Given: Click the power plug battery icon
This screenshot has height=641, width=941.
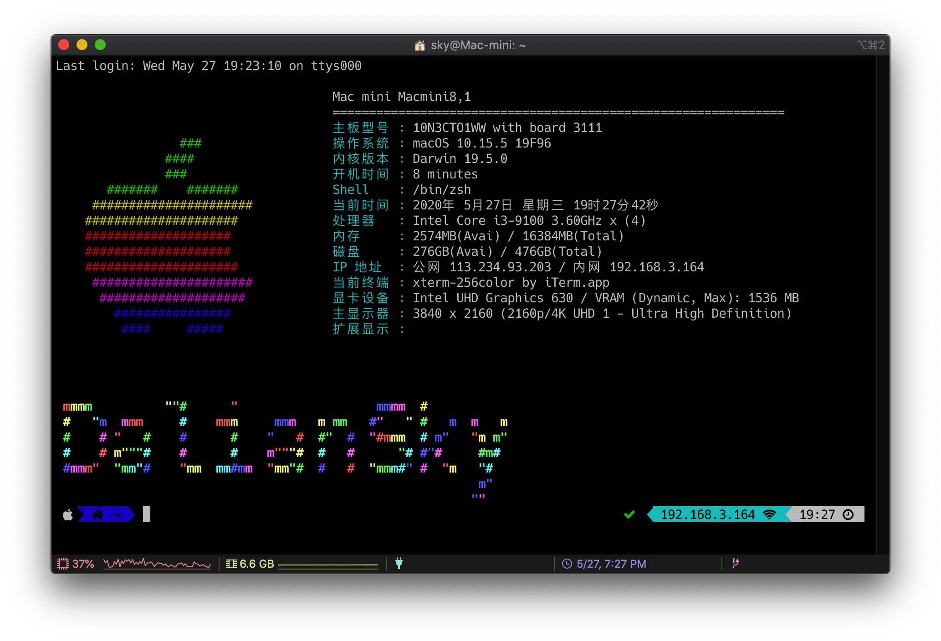Looking at the screenshot, I should pyautogui.click(x=399, y=563).
